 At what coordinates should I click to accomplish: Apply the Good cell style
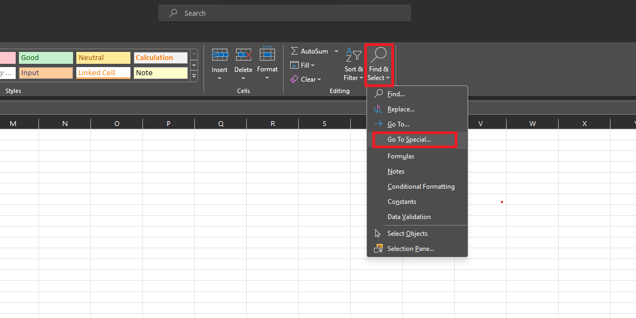pyautogui.click(x=45, y=57)
